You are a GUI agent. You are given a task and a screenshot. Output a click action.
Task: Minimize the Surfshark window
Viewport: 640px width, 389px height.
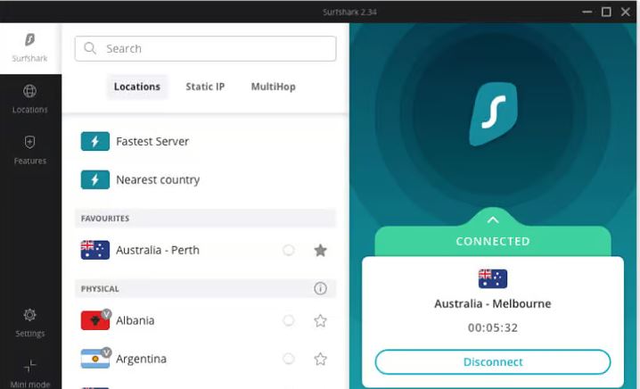(587, 12)
